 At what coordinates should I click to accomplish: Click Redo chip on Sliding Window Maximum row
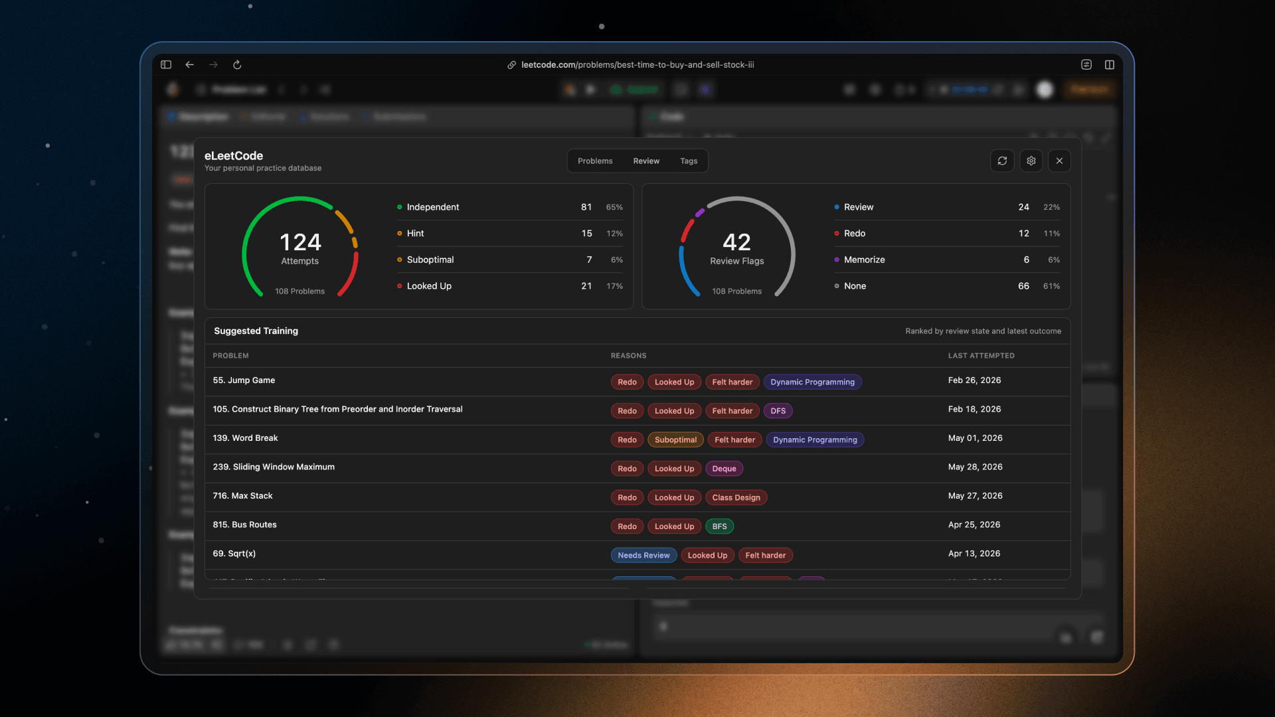(627, 469)
